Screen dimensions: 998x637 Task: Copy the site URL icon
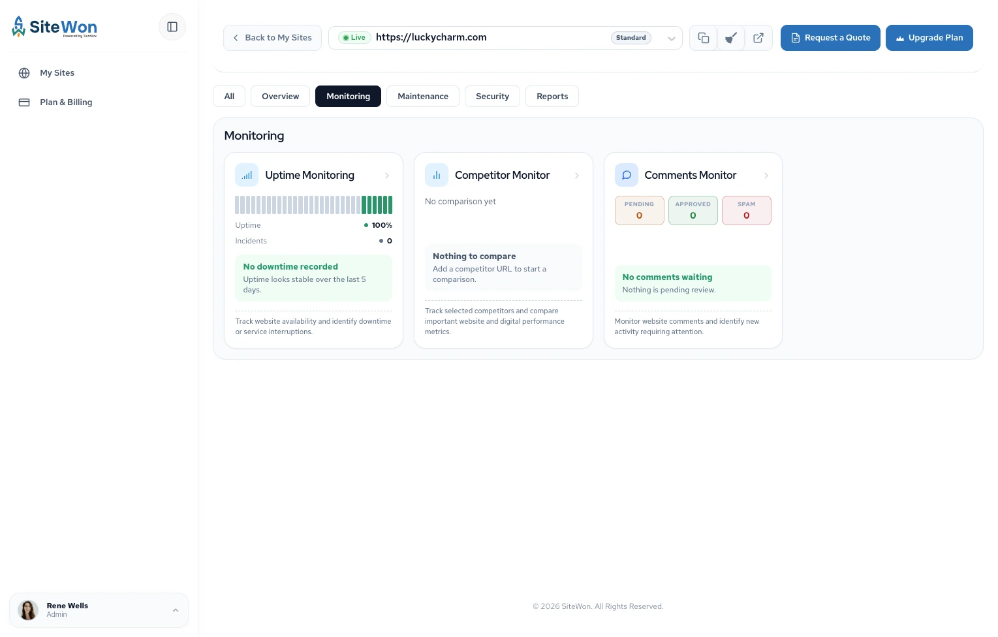[x=704, y=38]
